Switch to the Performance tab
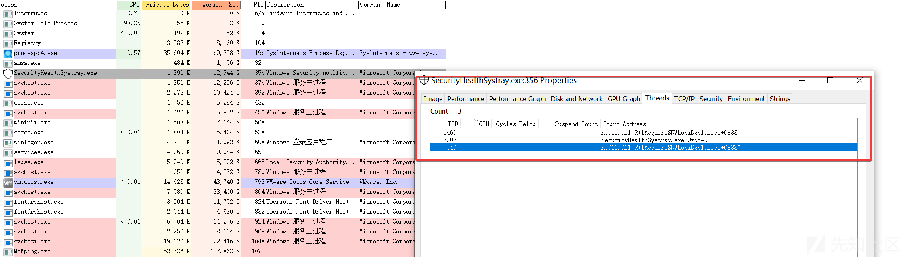The height and width of the screenshot is (257, 908). click(466, 99)
